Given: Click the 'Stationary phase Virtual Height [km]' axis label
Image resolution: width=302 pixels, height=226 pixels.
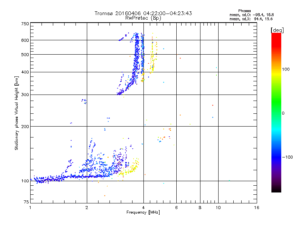Looking at the screenshot, I should (x=17, y=113).
